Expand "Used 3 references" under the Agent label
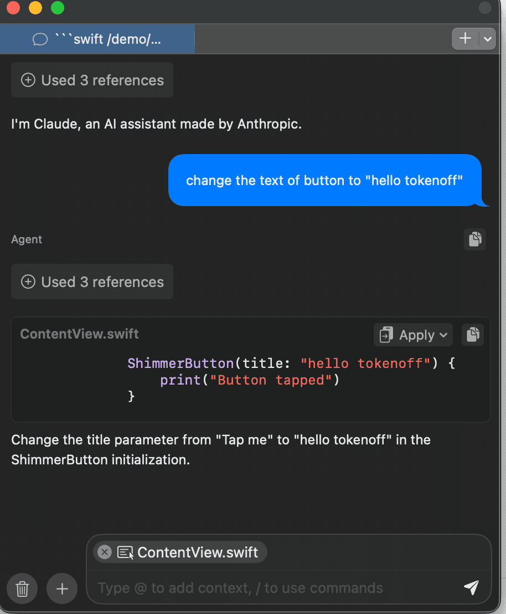Screen dimensions: 506x614 pyautogui.click(x=92, y=282)
